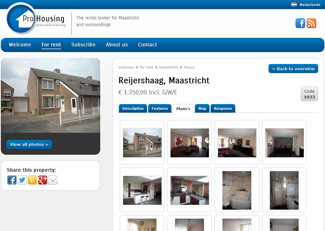Switch to the Response tab

pos(223,108)
